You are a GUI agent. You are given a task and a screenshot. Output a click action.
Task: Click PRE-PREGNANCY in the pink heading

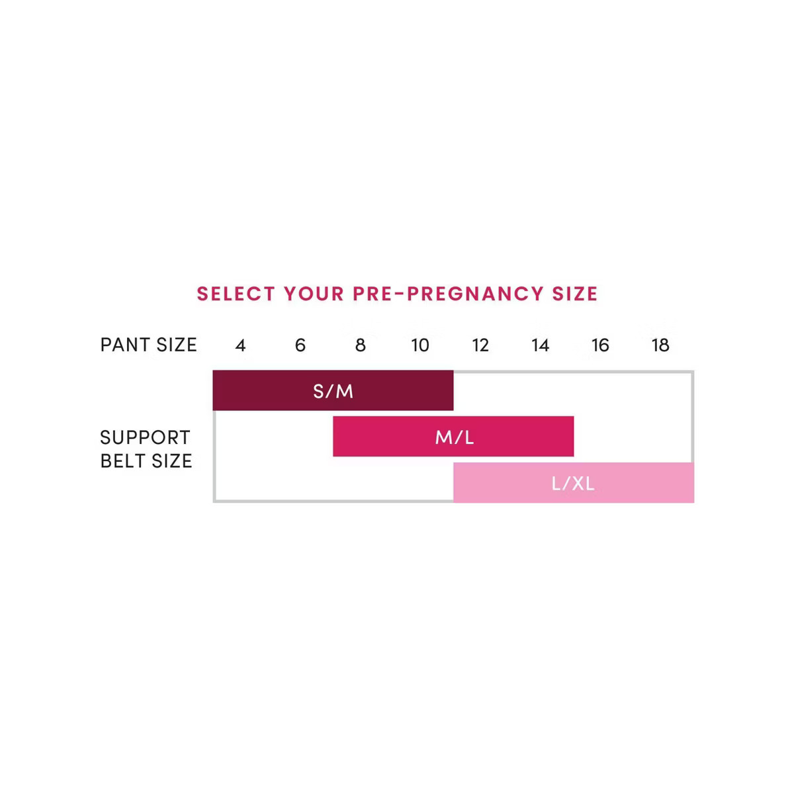[447, 294]
